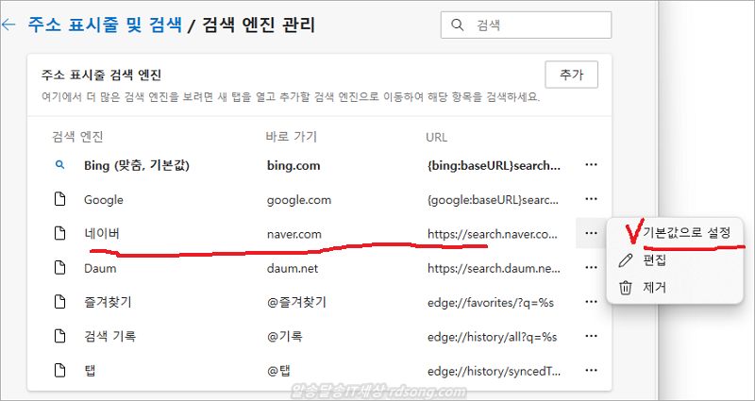Click the back arrow icon

click(x=8, y=25)
